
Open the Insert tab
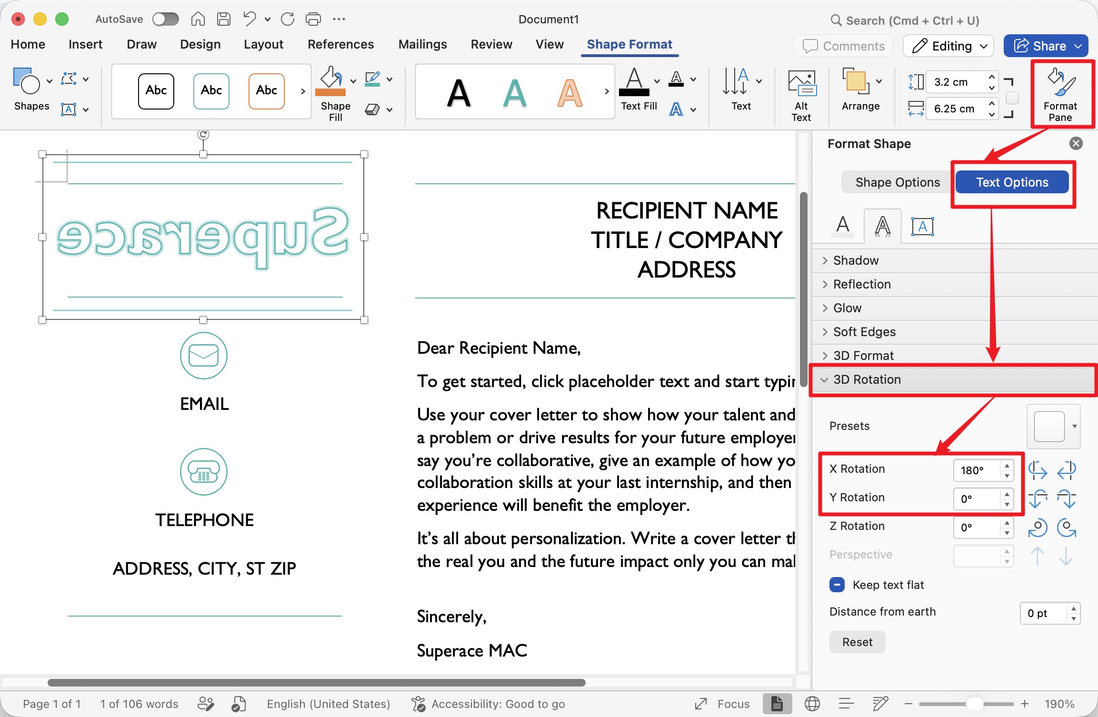(85, 44)
